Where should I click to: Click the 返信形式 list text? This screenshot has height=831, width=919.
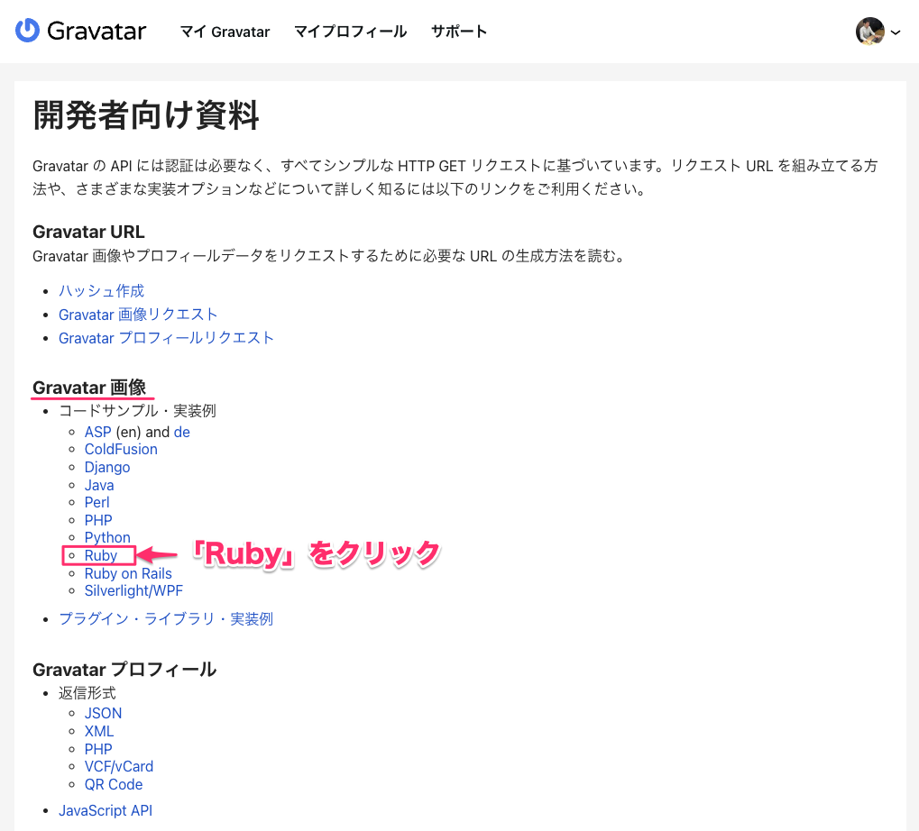point(87,693)
